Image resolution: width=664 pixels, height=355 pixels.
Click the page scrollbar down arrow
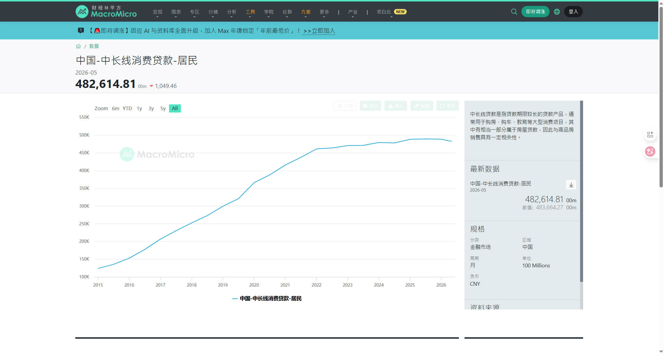tap(661, 352)
